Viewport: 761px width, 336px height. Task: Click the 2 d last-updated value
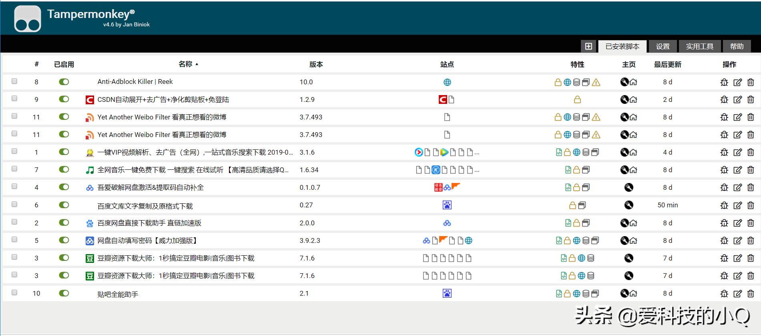(668, 99)
